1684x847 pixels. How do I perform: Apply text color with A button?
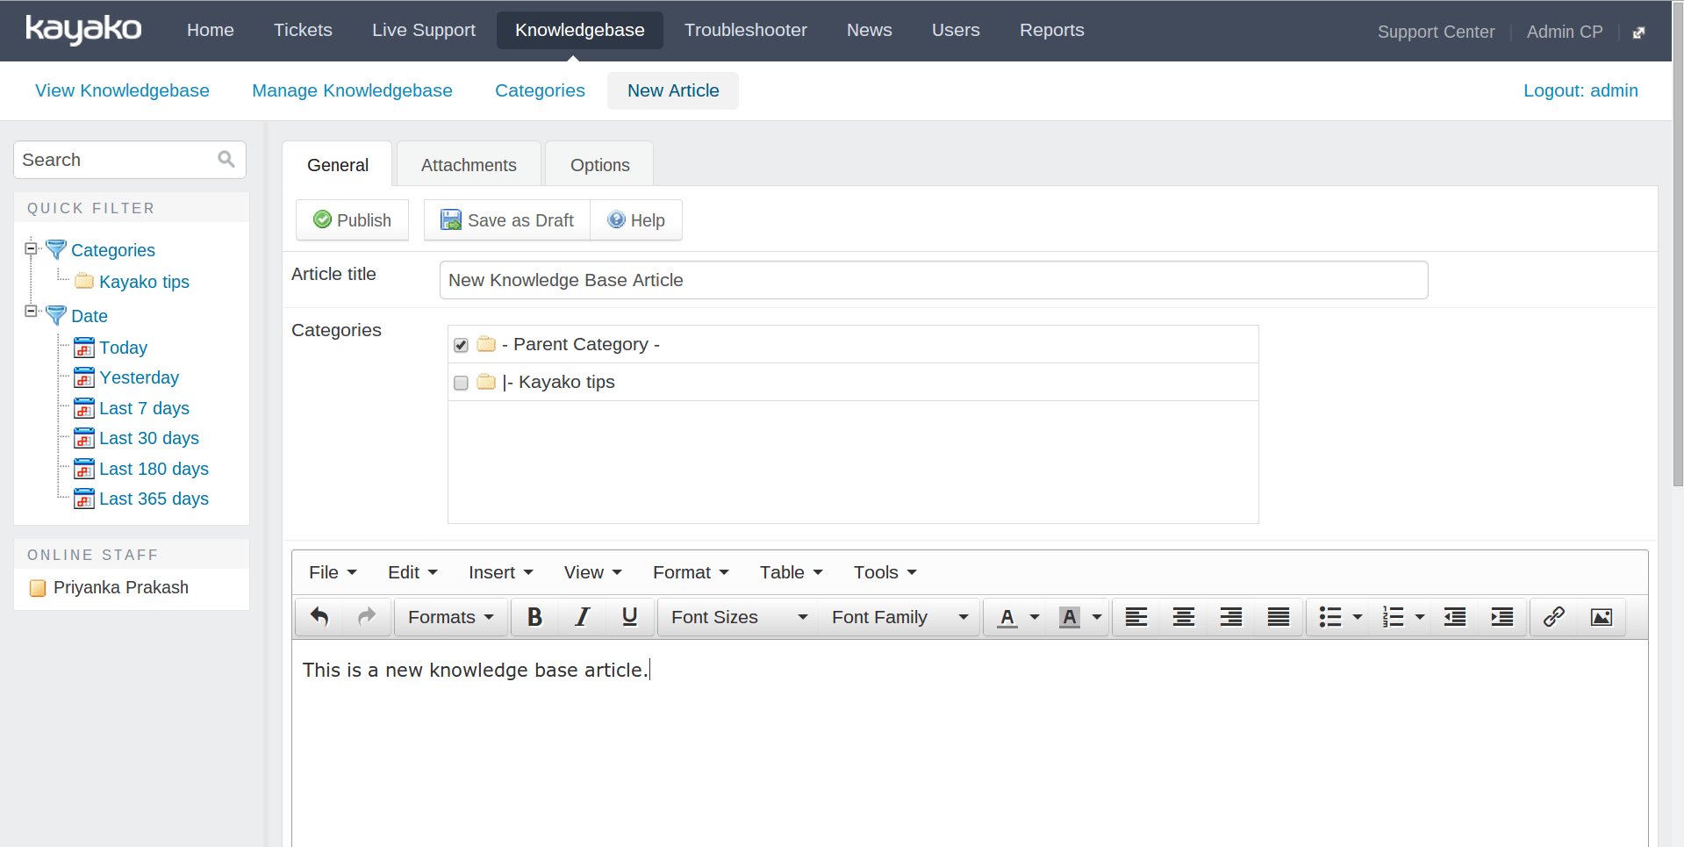1007,617
